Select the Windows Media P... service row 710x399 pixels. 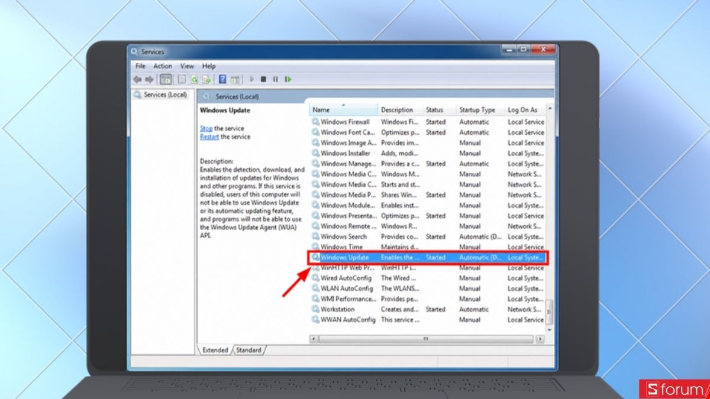(427, 194)
